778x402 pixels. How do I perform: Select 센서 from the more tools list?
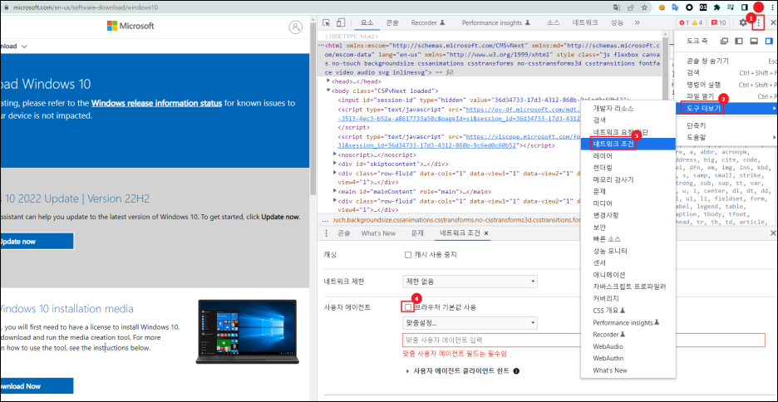(628, 262)
